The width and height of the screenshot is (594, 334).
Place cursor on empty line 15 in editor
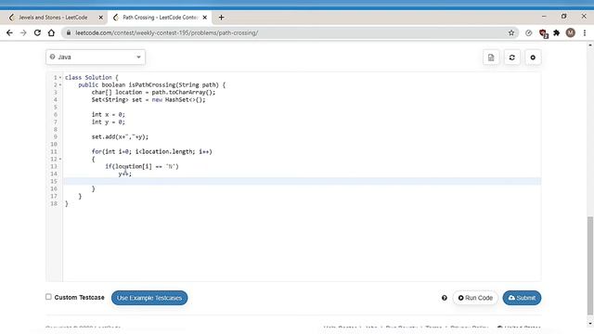(302, 182)
